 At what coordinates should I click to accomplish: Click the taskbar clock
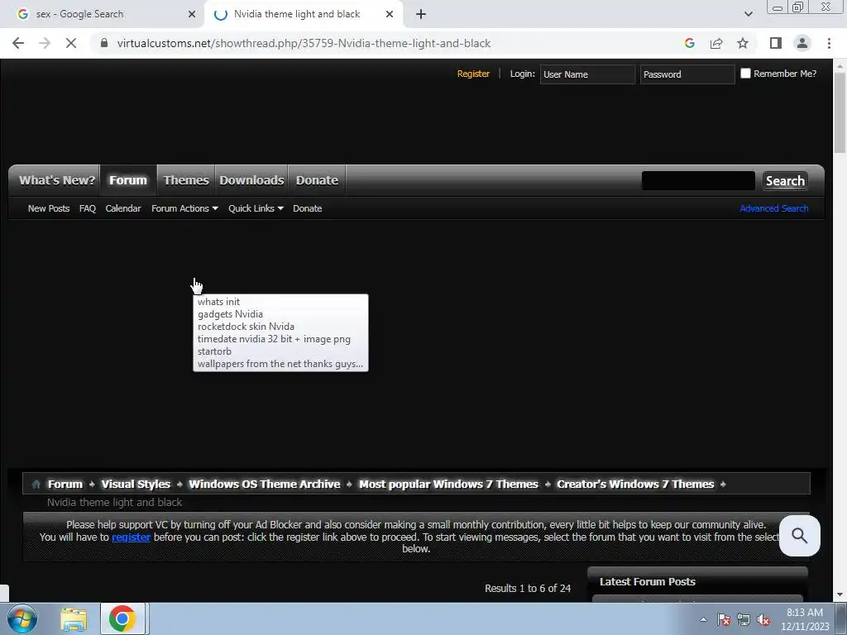pyautogui.click(x=805, y=619)
